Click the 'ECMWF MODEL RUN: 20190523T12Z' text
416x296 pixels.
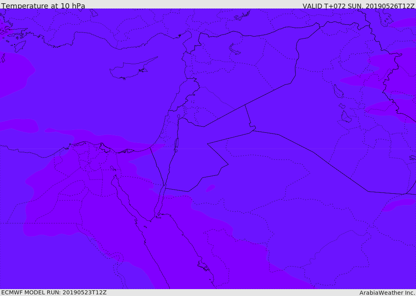(x=54, y=292)
